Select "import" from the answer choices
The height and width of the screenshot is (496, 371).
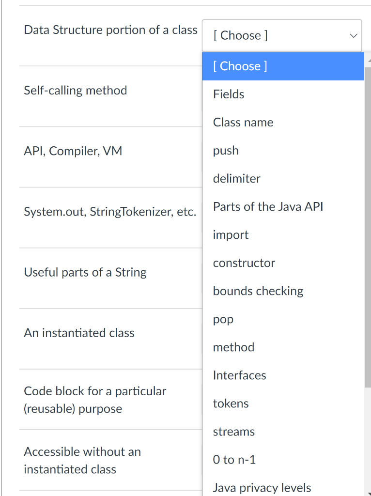tap(231, 234)
